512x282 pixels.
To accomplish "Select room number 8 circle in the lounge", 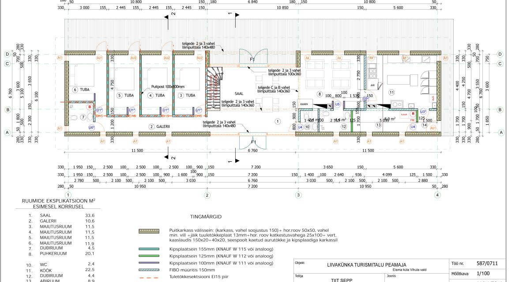I will (320, 94).
